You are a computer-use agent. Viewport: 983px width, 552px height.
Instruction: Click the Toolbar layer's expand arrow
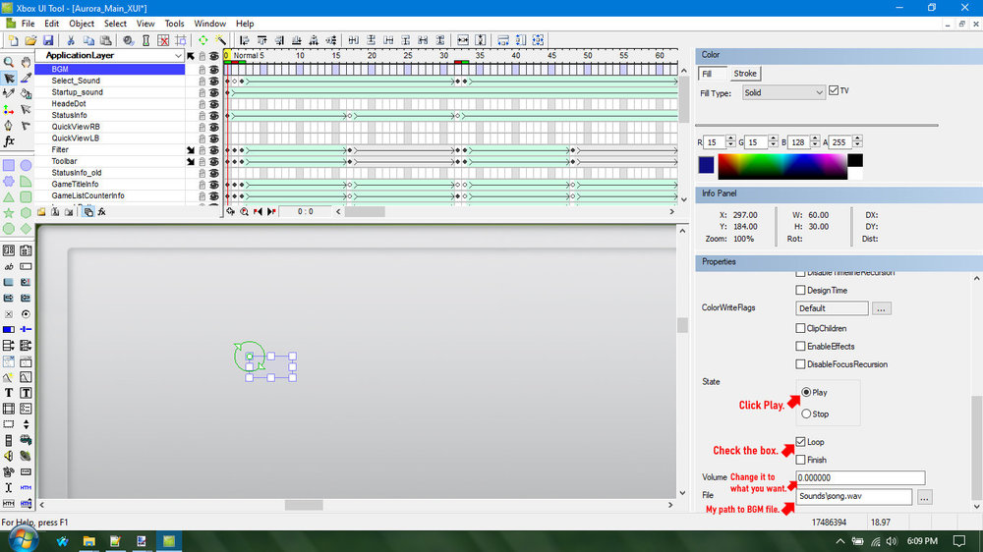pyautogui.click(x=191, y=162)
